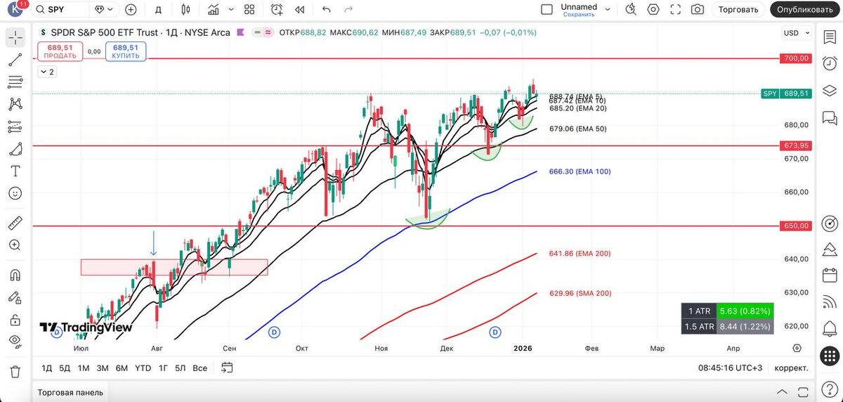Image resolution: width=843 pixels, height=402 pixels.
Task: Click the compare or add symbol plus icon
Action: click(131, 9)
